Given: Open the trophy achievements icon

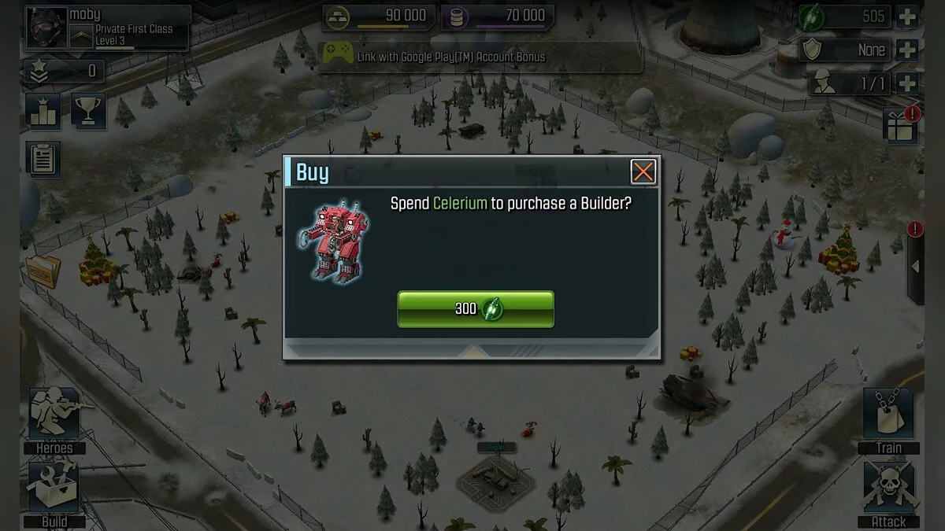Looking at the screenshot, I should pos(89,112).
